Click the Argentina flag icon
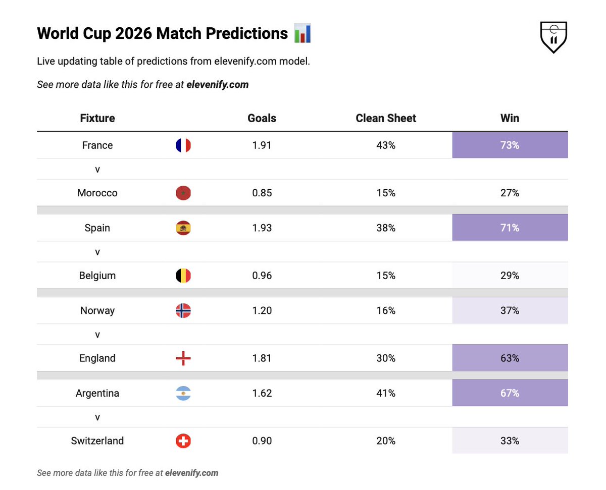Screen dimensions: 606x490 click(183, 393)
